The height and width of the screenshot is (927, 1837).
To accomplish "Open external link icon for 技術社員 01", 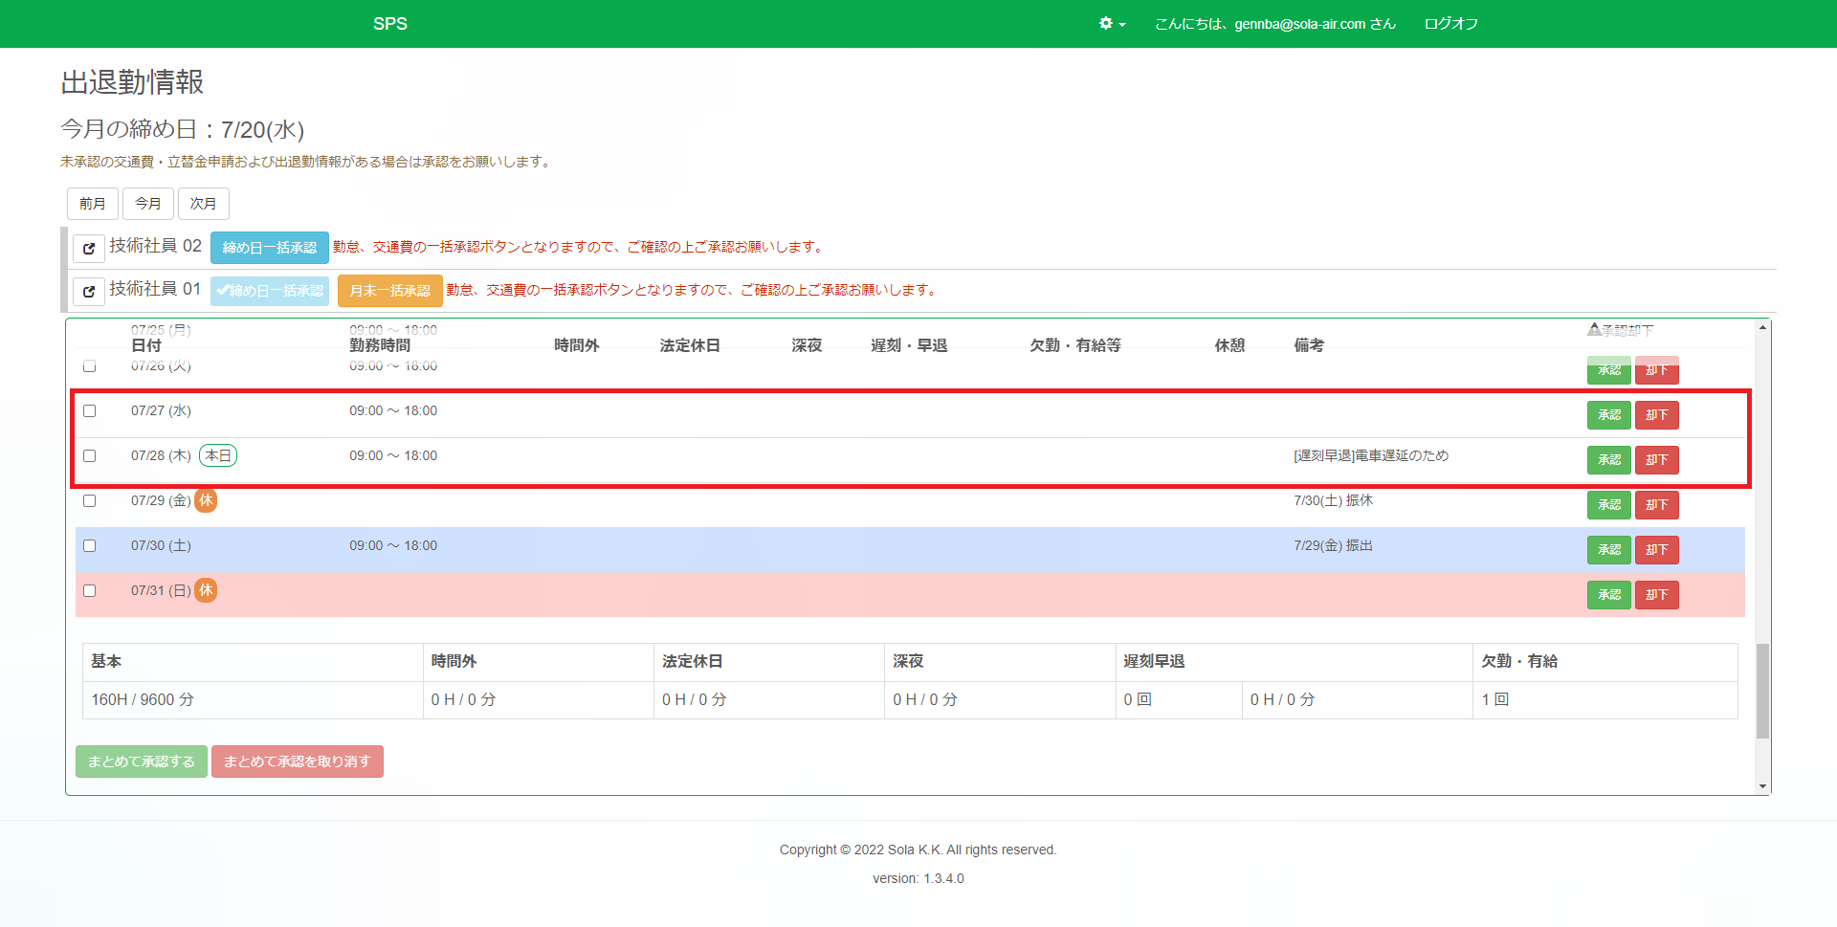I will [x=89, y=292].
